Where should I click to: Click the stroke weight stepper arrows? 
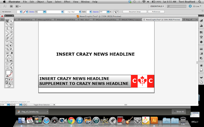pyautogui.click(x=36, y=12)
